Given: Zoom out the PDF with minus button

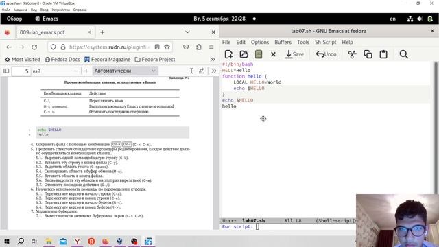Looking at the screenshot, I should (76, 71).
